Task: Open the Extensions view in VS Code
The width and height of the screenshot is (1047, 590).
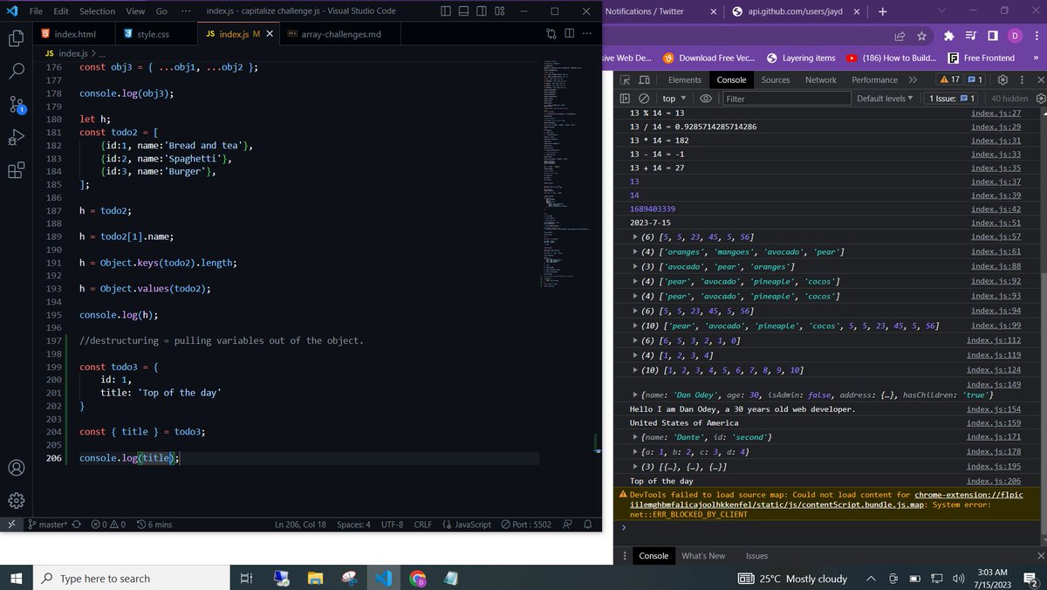Action: tap(16, 170)
